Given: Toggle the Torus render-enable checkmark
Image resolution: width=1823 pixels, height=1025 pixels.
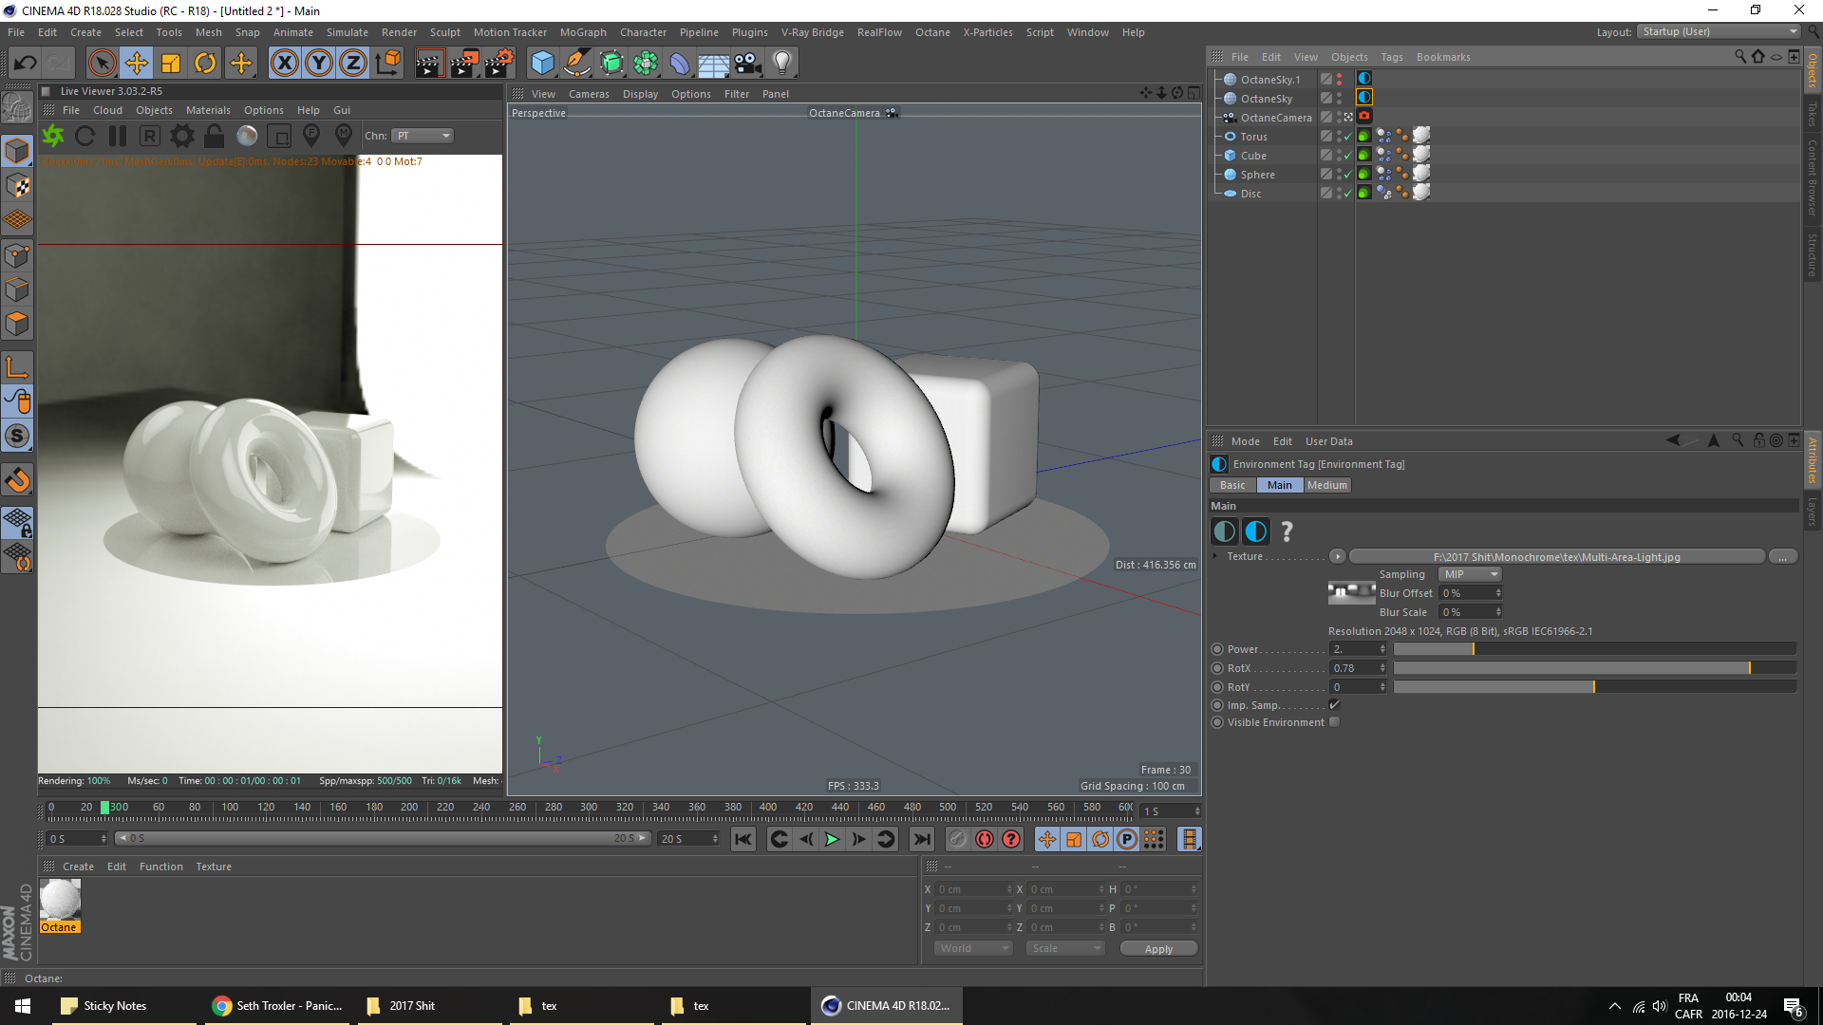Looking at the screenshot, I should pyautogui.click(x=1347, y=138).
